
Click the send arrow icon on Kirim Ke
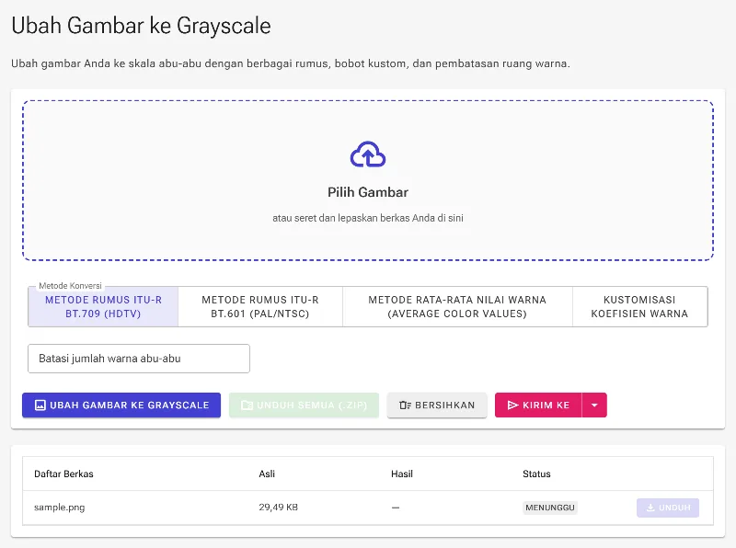513,405
